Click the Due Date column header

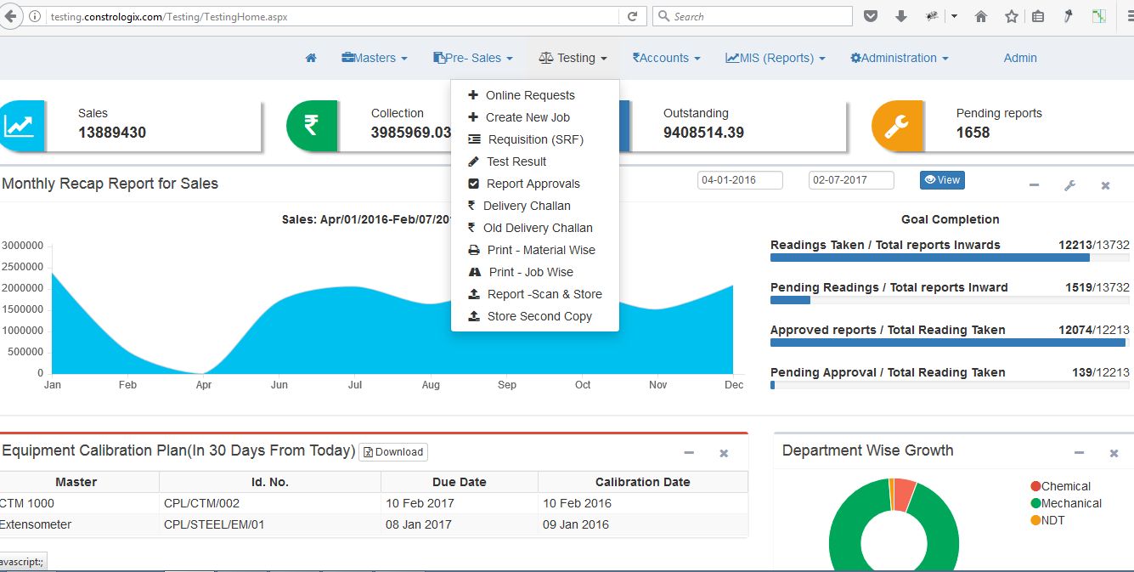tap(460, 482)
